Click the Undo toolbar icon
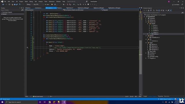185x104 pixels. [x=20, y=5]
